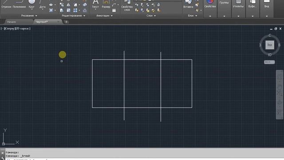Expand the Рисование panel

click(29, 16)
